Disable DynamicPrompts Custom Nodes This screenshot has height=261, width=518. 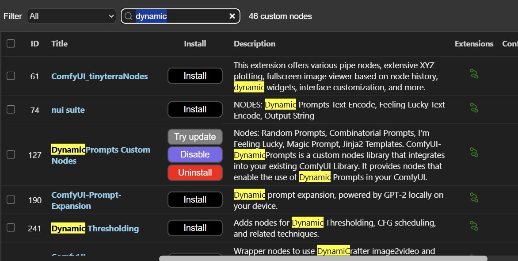point(195,154)
